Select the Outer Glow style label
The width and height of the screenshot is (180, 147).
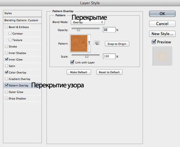(x=16, y=92)
